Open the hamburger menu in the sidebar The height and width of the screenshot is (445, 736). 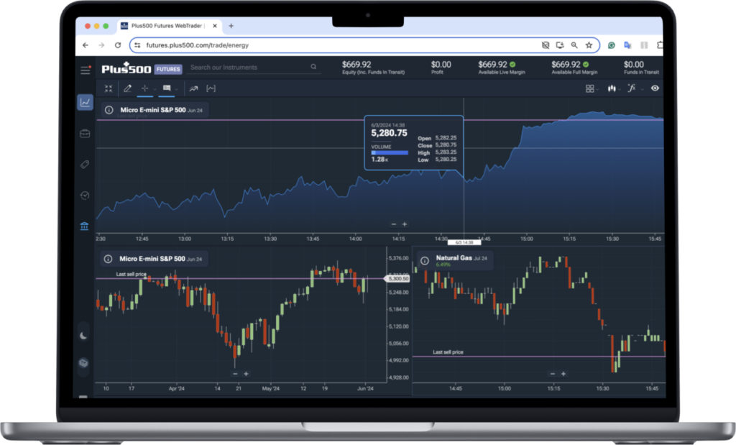pyautogui.click(x=86, y=70)
